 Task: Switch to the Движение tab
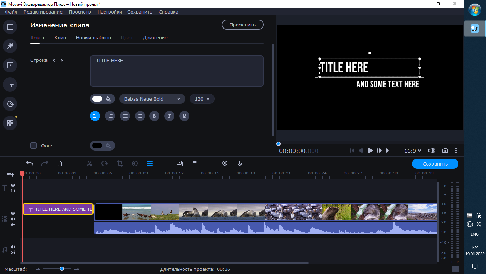pyautogui.click(x=155, y=37)
